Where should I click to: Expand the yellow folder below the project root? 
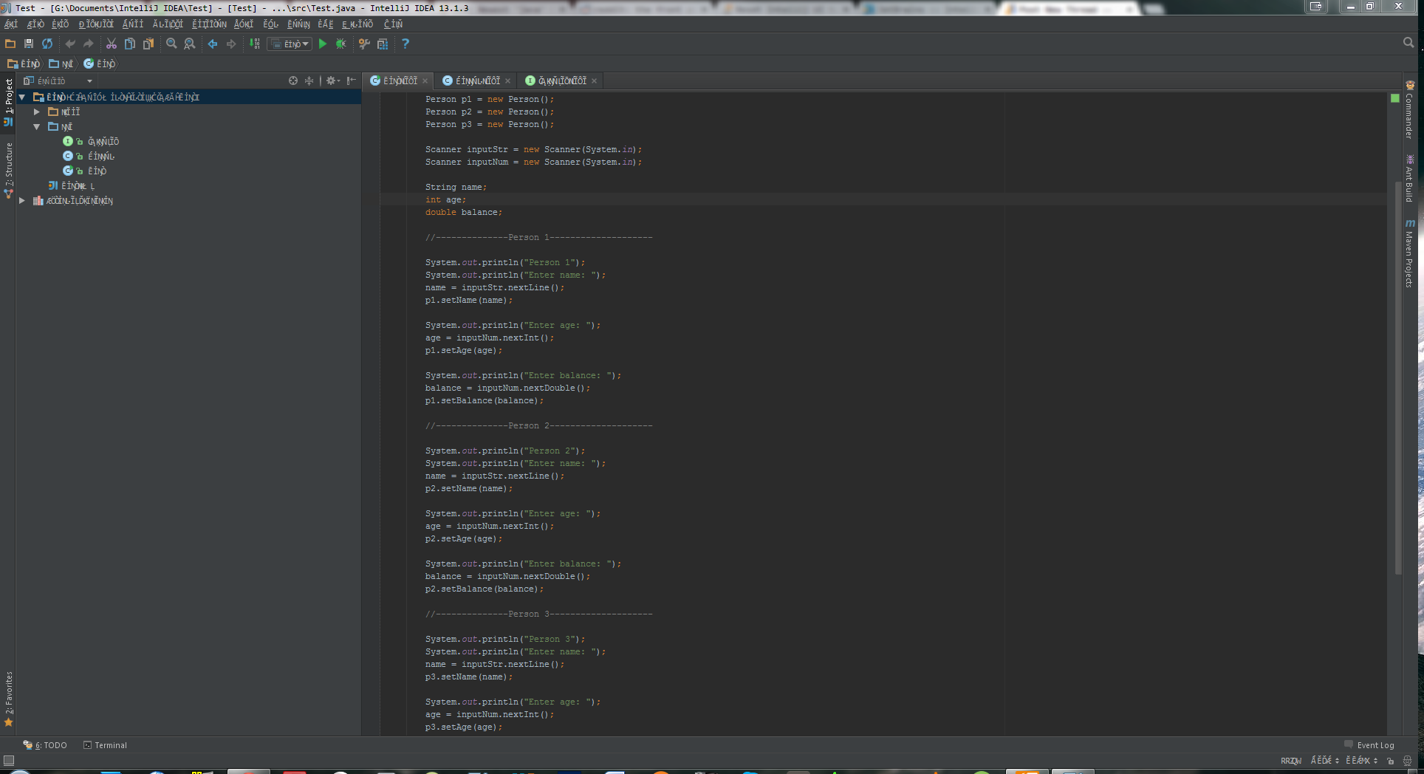click(x=37, y=112)
